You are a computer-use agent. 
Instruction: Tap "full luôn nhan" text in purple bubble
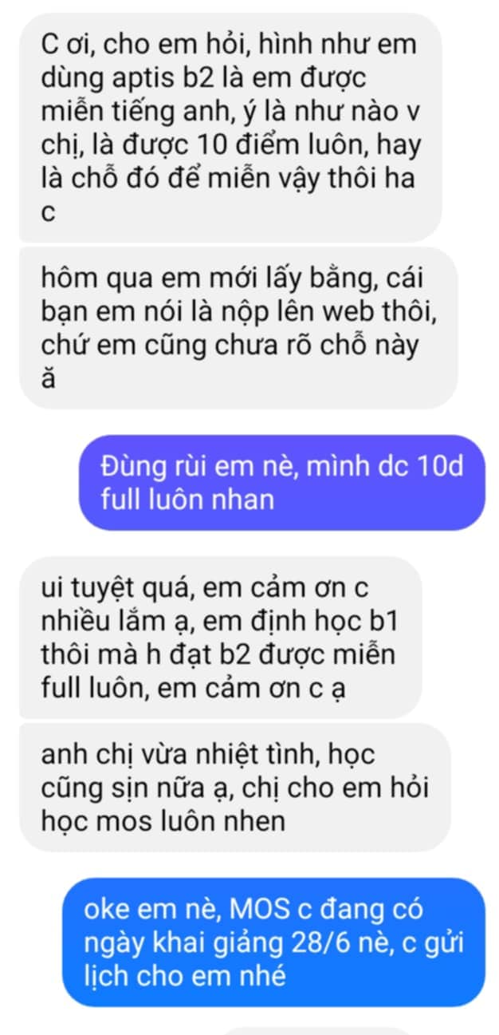coord(187,500)
